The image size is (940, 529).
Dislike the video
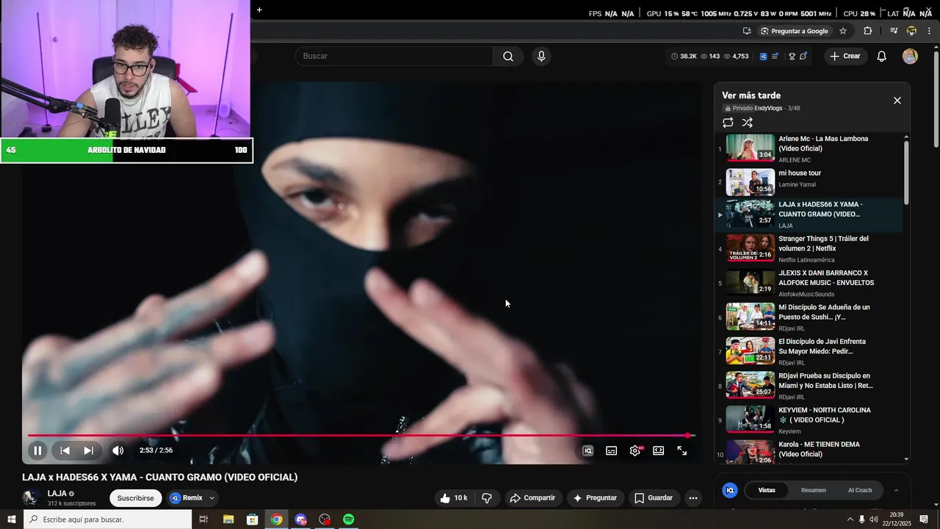[487, 498]
